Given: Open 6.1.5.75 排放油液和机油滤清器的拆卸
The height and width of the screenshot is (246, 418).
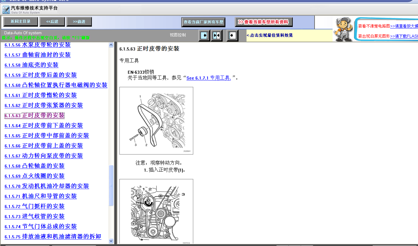Looking at the screenshot, I should [x=53, y=237].
